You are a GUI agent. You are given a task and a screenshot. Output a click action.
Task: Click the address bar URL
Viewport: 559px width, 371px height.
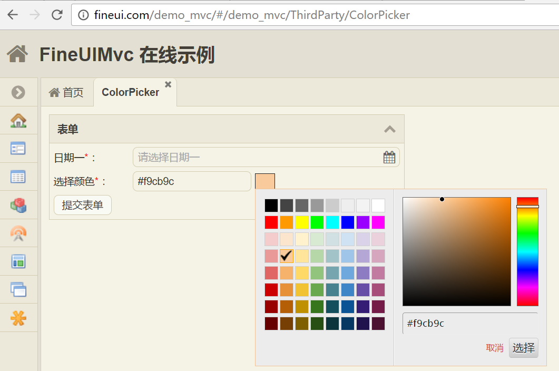[x=252, y=15]
